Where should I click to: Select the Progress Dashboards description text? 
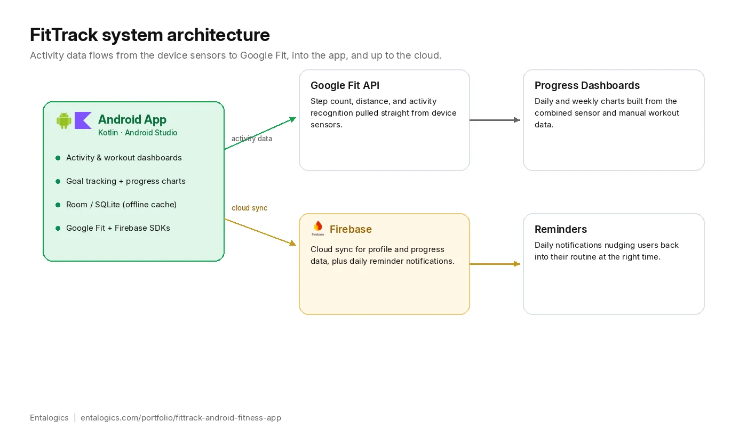(x=607, y=113)
